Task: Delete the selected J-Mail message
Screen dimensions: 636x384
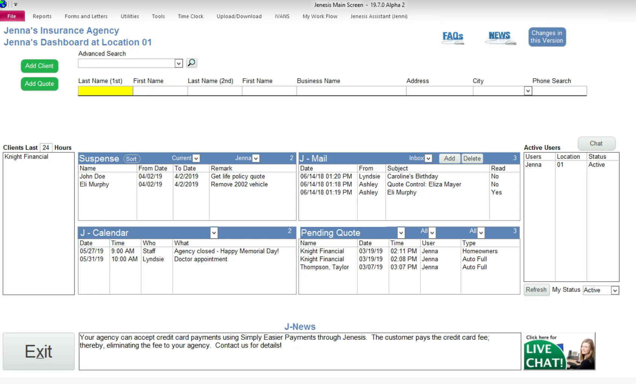Action: 472,158
